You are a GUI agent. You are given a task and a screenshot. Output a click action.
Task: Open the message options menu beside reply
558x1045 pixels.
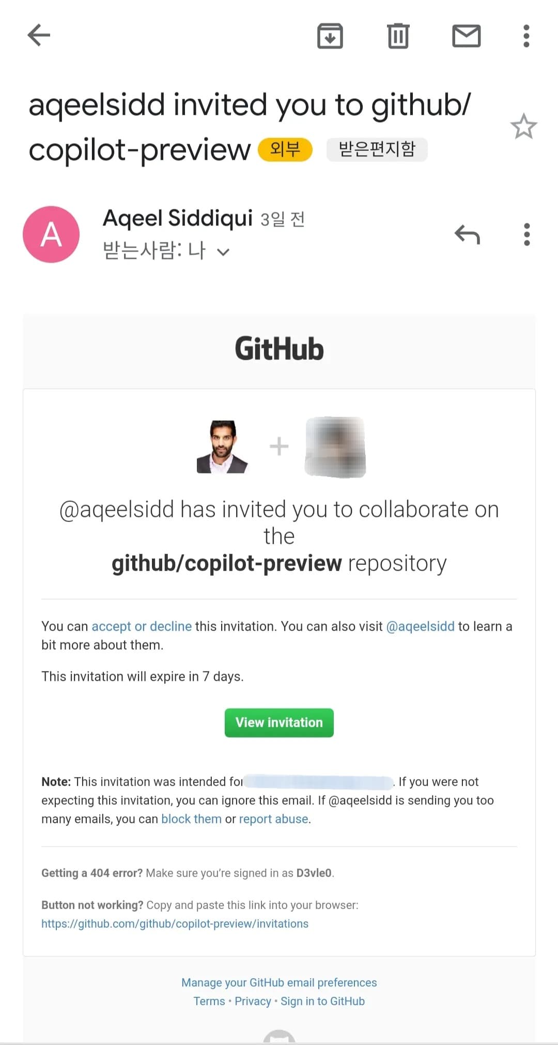527,235
